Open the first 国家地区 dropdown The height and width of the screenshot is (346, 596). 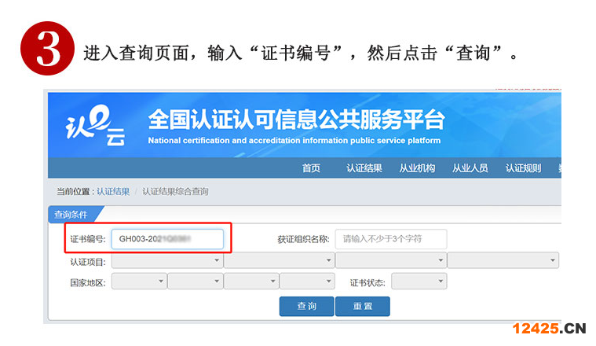(x=139, y=282)
